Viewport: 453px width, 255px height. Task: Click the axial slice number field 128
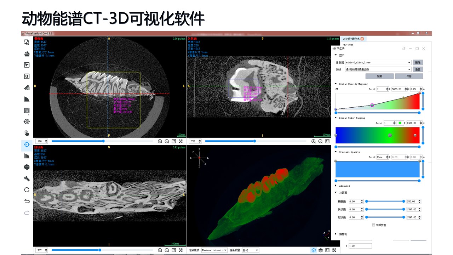(40, 141)
